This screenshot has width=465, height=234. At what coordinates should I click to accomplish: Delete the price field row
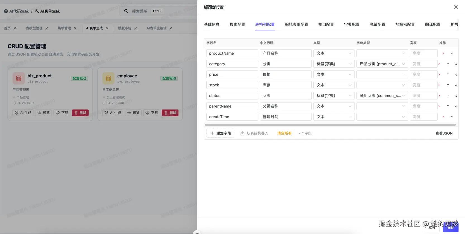439,74
